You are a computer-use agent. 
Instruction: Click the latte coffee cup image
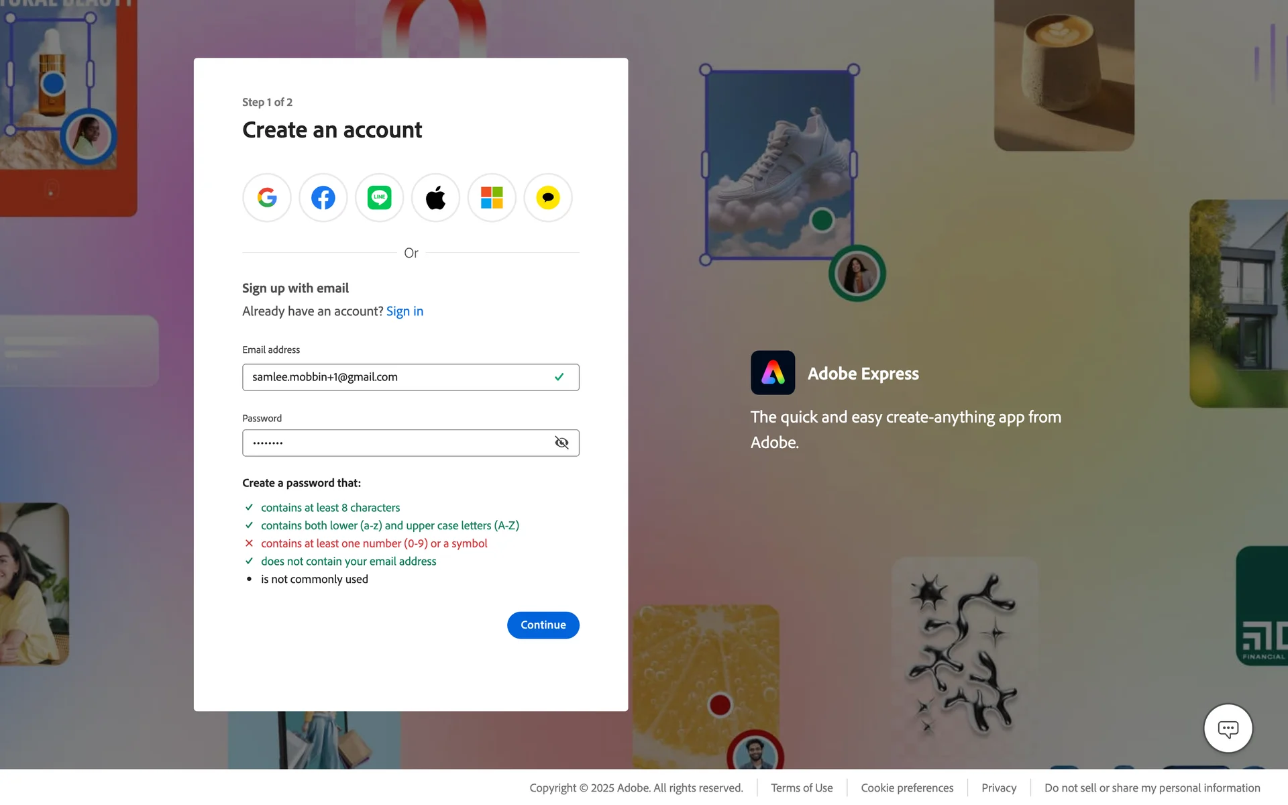tap(1064, 74)
